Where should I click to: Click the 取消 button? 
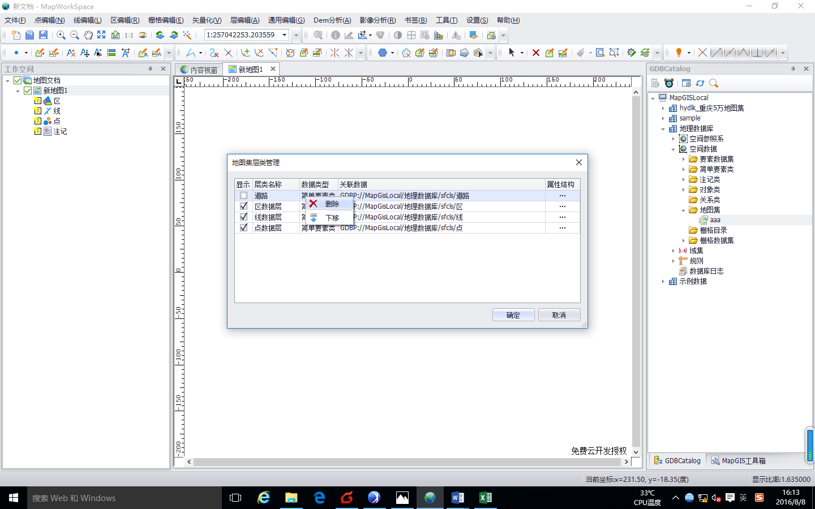point(559,315)
